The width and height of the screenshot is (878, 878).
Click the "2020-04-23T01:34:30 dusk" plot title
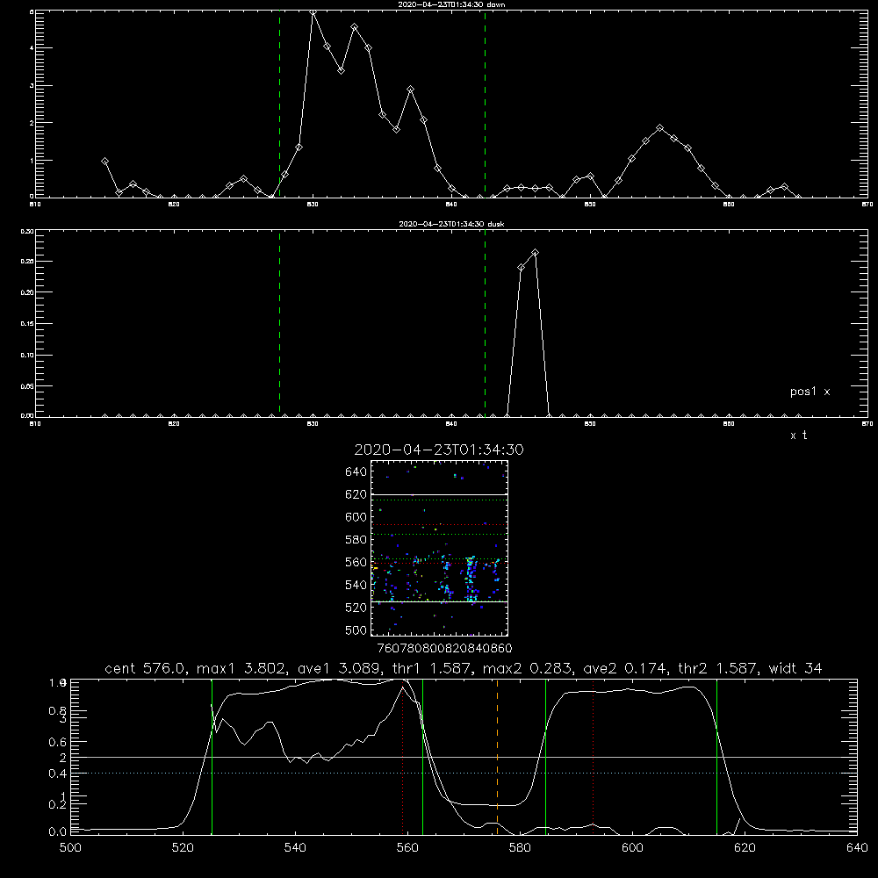[x=451, y=224]
